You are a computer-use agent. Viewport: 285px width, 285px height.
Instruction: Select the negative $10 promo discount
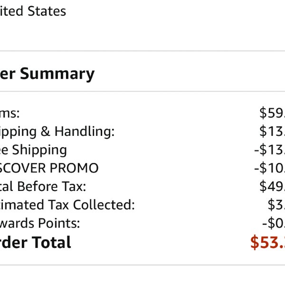pos(269,168)
